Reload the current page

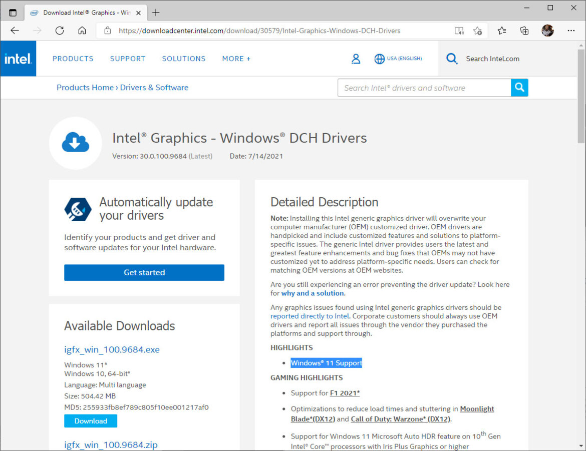click(60, 31)
